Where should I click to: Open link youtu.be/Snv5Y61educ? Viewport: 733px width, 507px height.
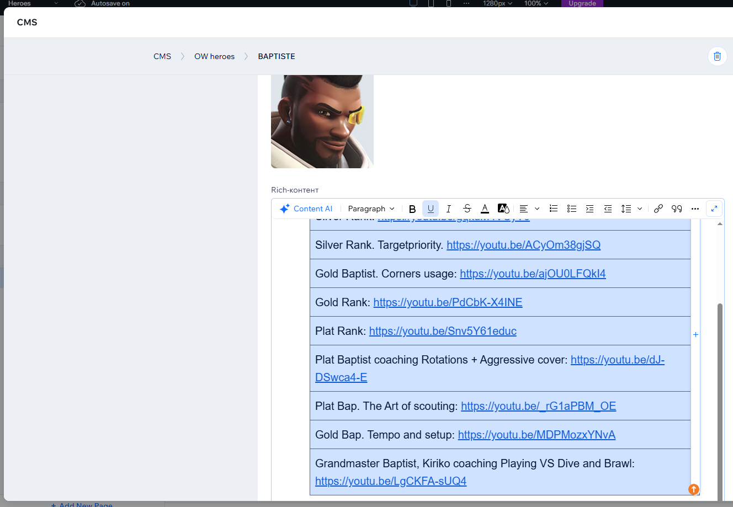[443, 331]
